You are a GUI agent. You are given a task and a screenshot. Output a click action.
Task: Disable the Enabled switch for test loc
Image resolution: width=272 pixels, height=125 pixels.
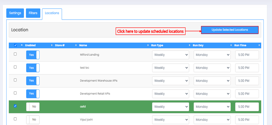pos(33,68)
